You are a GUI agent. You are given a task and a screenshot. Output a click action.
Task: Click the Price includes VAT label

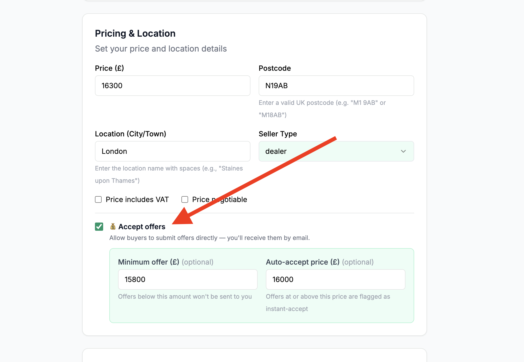coord(137,199)
